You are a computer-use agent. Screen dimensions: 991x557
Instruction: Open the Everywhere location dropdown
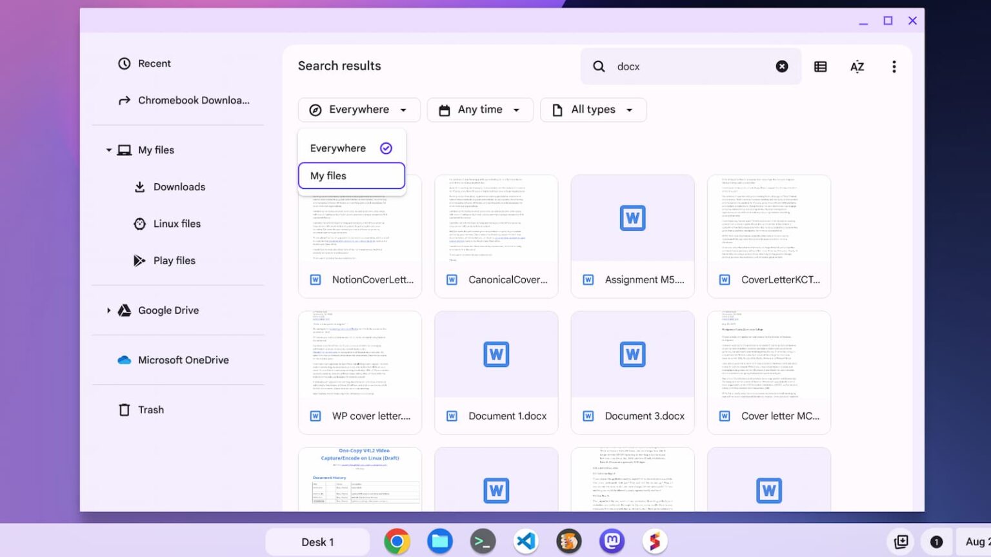(x=359, y=110)
